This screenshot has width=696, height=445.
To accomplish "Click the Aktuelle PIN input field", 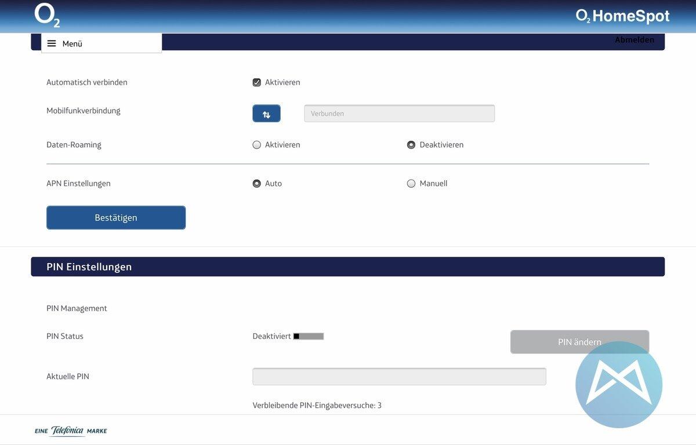I will (x=399, y=377).
